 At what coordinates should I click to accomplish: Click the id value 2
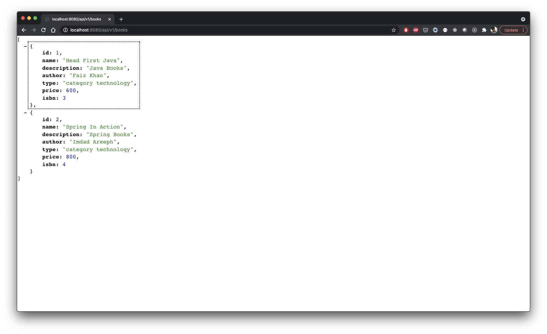click(58, 120)
